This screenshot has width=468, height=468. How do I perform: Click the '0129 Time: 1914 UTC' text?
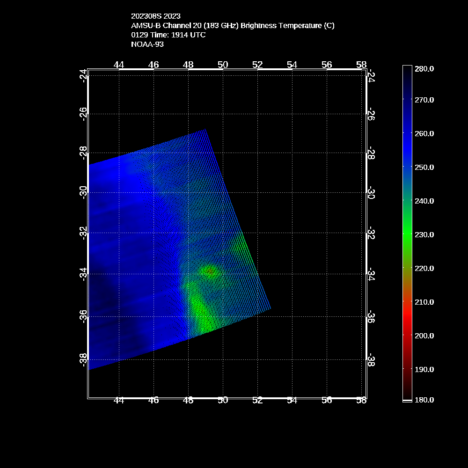click(x=168, y=35)
